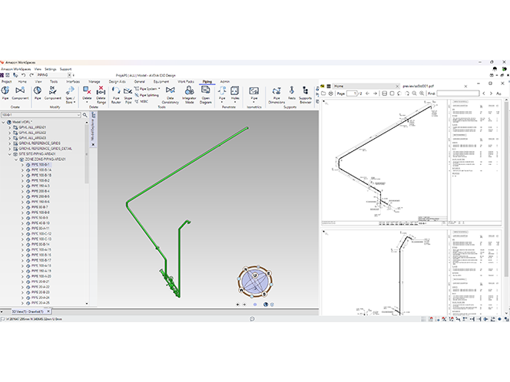
Task: Collapse the ZONE ZONE-PIPING-AREA01 node
Action: coord(16,159)
